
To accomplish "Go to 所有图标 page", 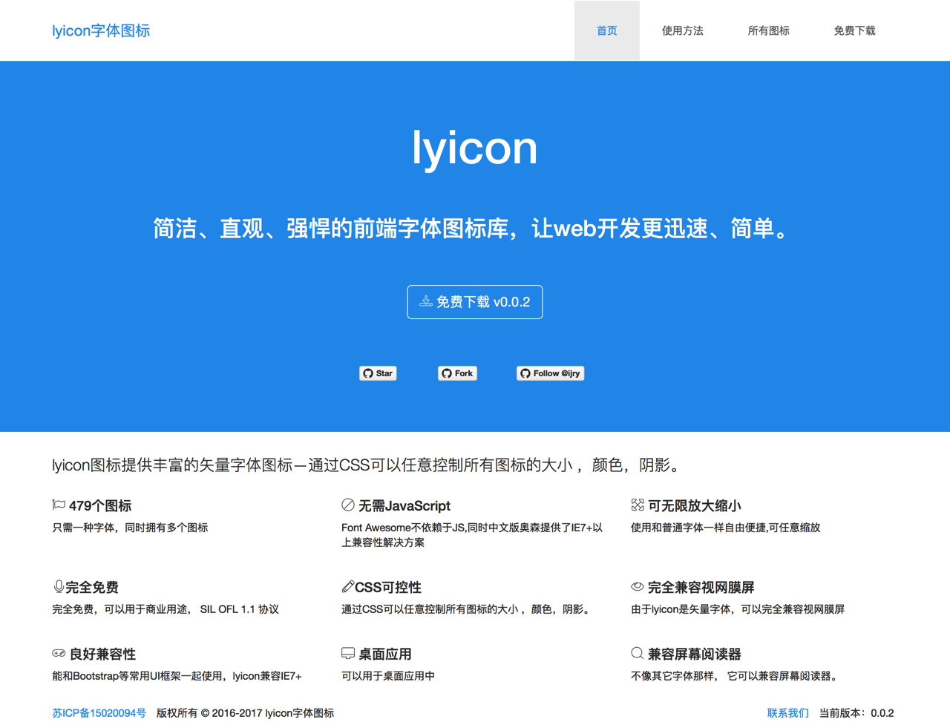I will point(769,30).
